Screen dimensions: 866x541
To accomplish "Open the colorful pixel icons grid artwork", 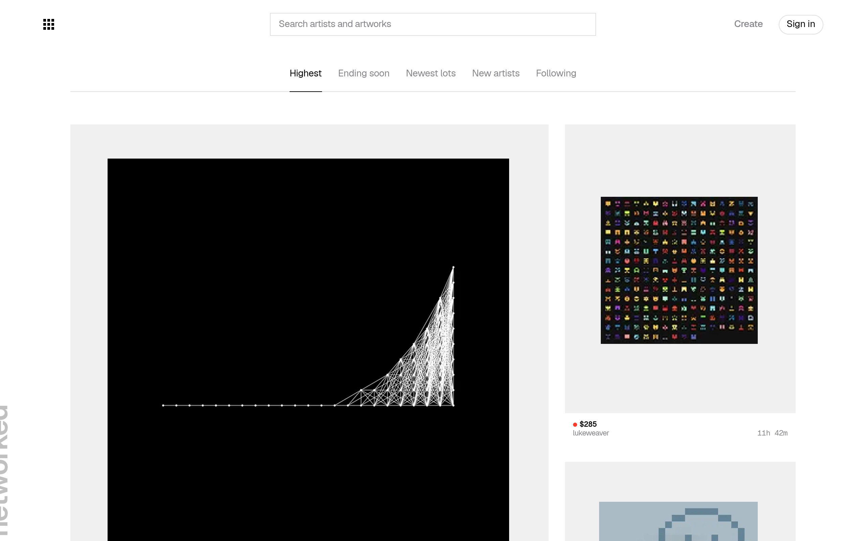I will (679, 270).
